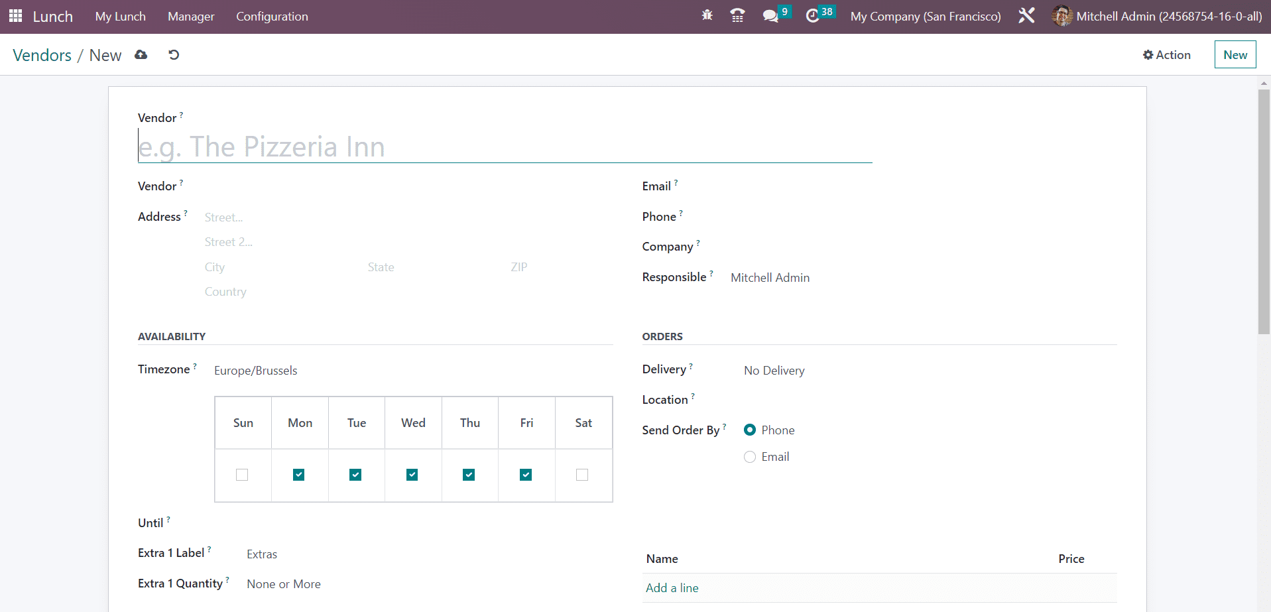Uncheck the Wed availability checkbox
This screenshot has height=612, width=1271.
point(412,475)
